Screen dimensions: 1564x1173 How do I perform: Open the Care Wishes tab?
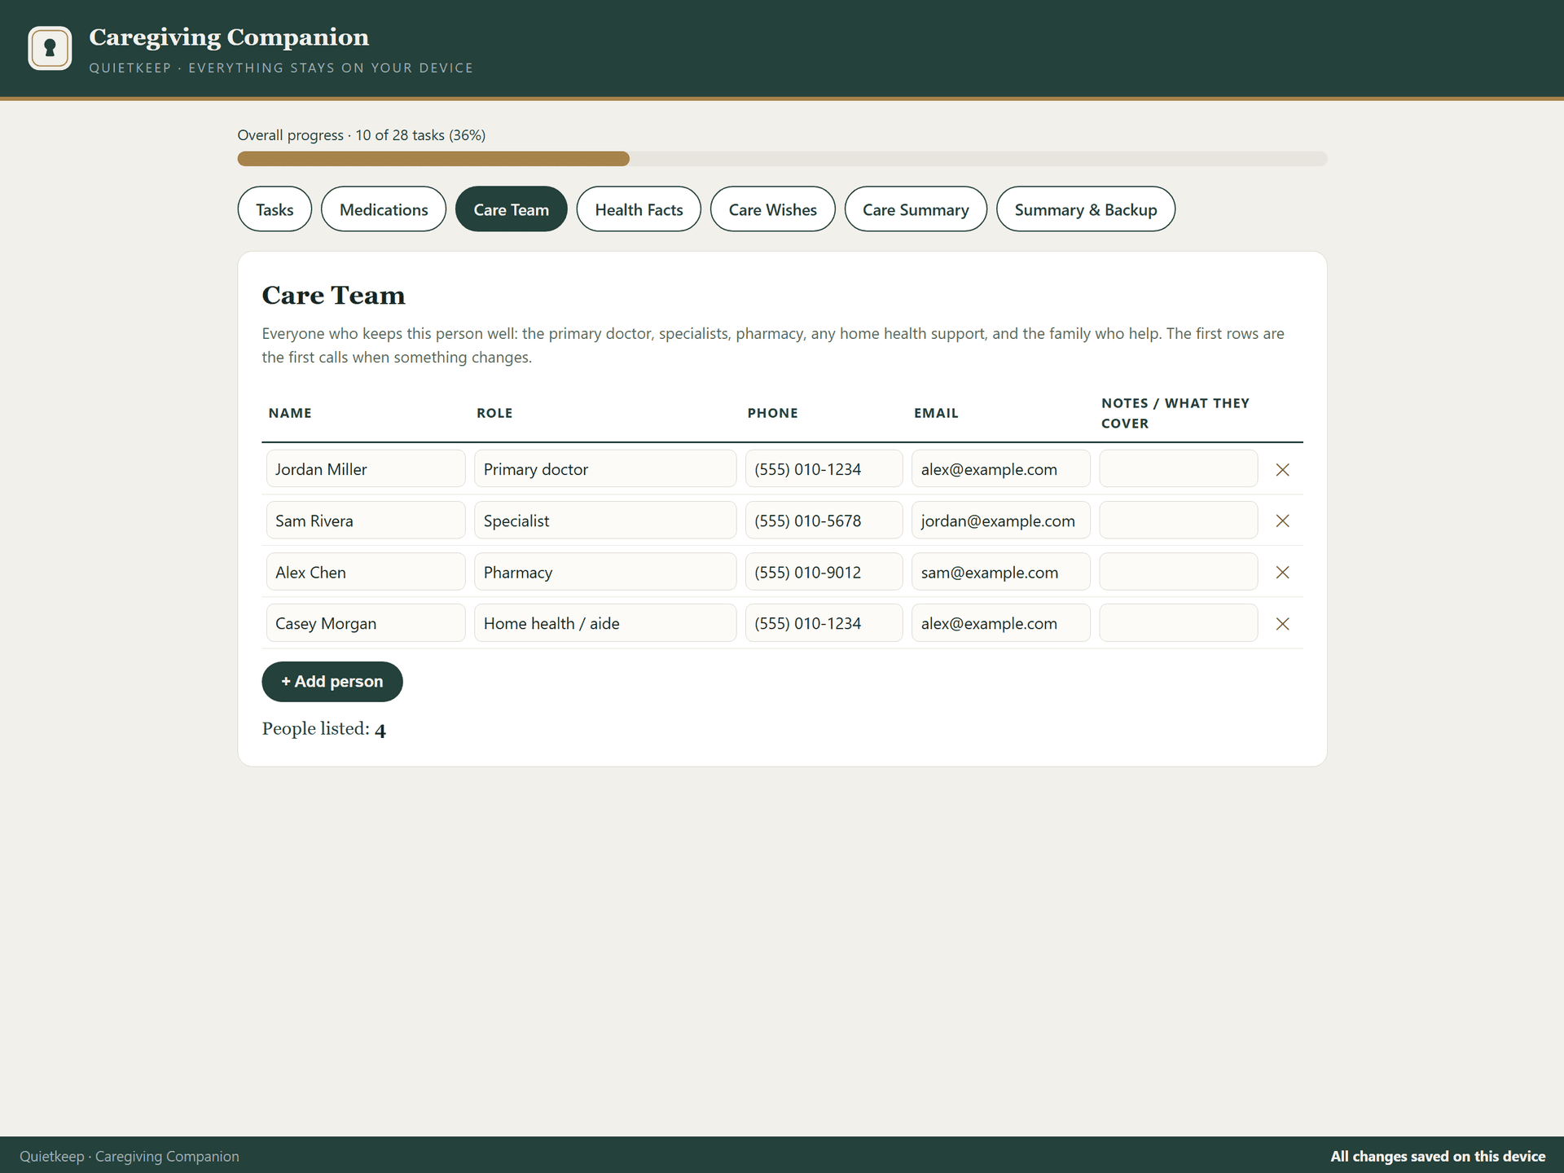coord(773,209)
